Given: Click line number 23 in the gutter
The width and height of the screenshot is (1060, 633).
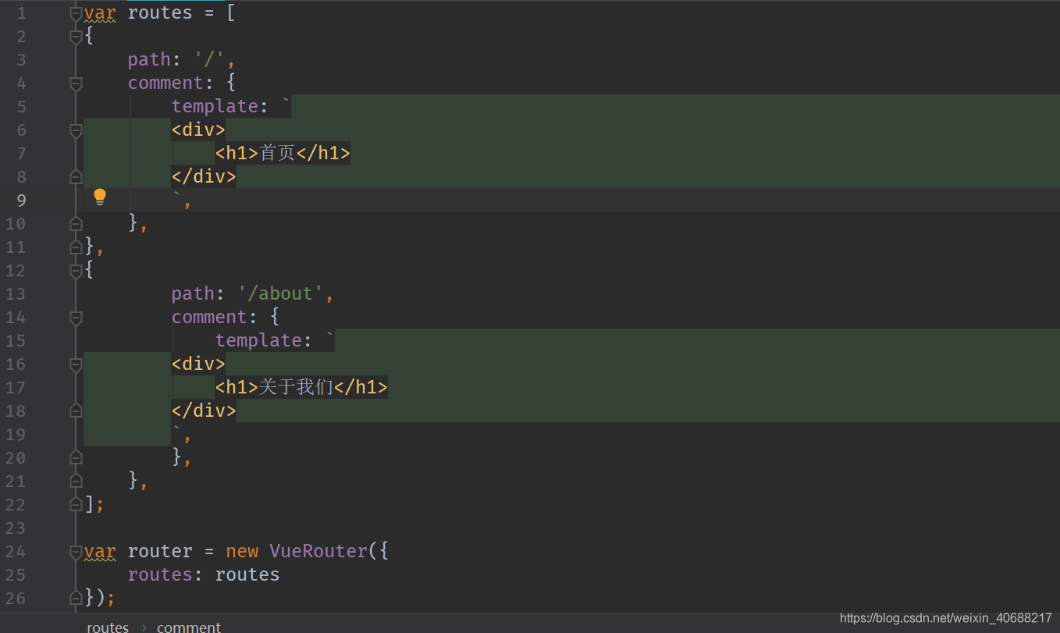Looking at the screenshot, I should 16,528.
